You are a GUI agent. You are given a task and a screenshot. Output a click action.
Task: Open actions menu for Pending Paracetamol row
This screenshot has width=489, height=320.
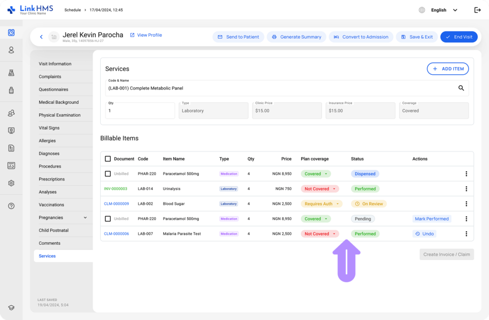point(466,219)
